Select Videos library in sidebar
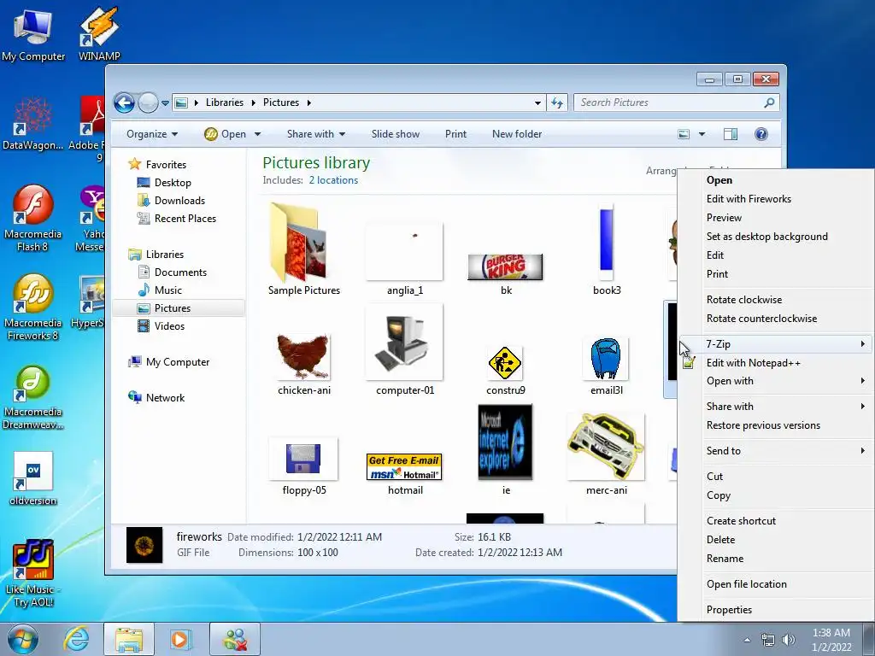Viewport: 875px width, 656px height. coord(169,326)
